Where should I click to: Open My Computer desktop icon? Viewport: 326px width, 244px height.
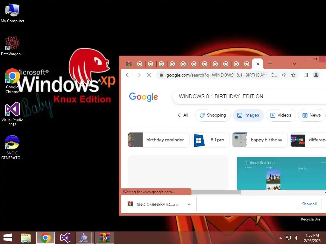pyautogui.click(x=12, y=13)
